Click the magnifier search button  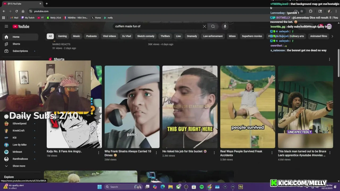click(x=213, y=26)
